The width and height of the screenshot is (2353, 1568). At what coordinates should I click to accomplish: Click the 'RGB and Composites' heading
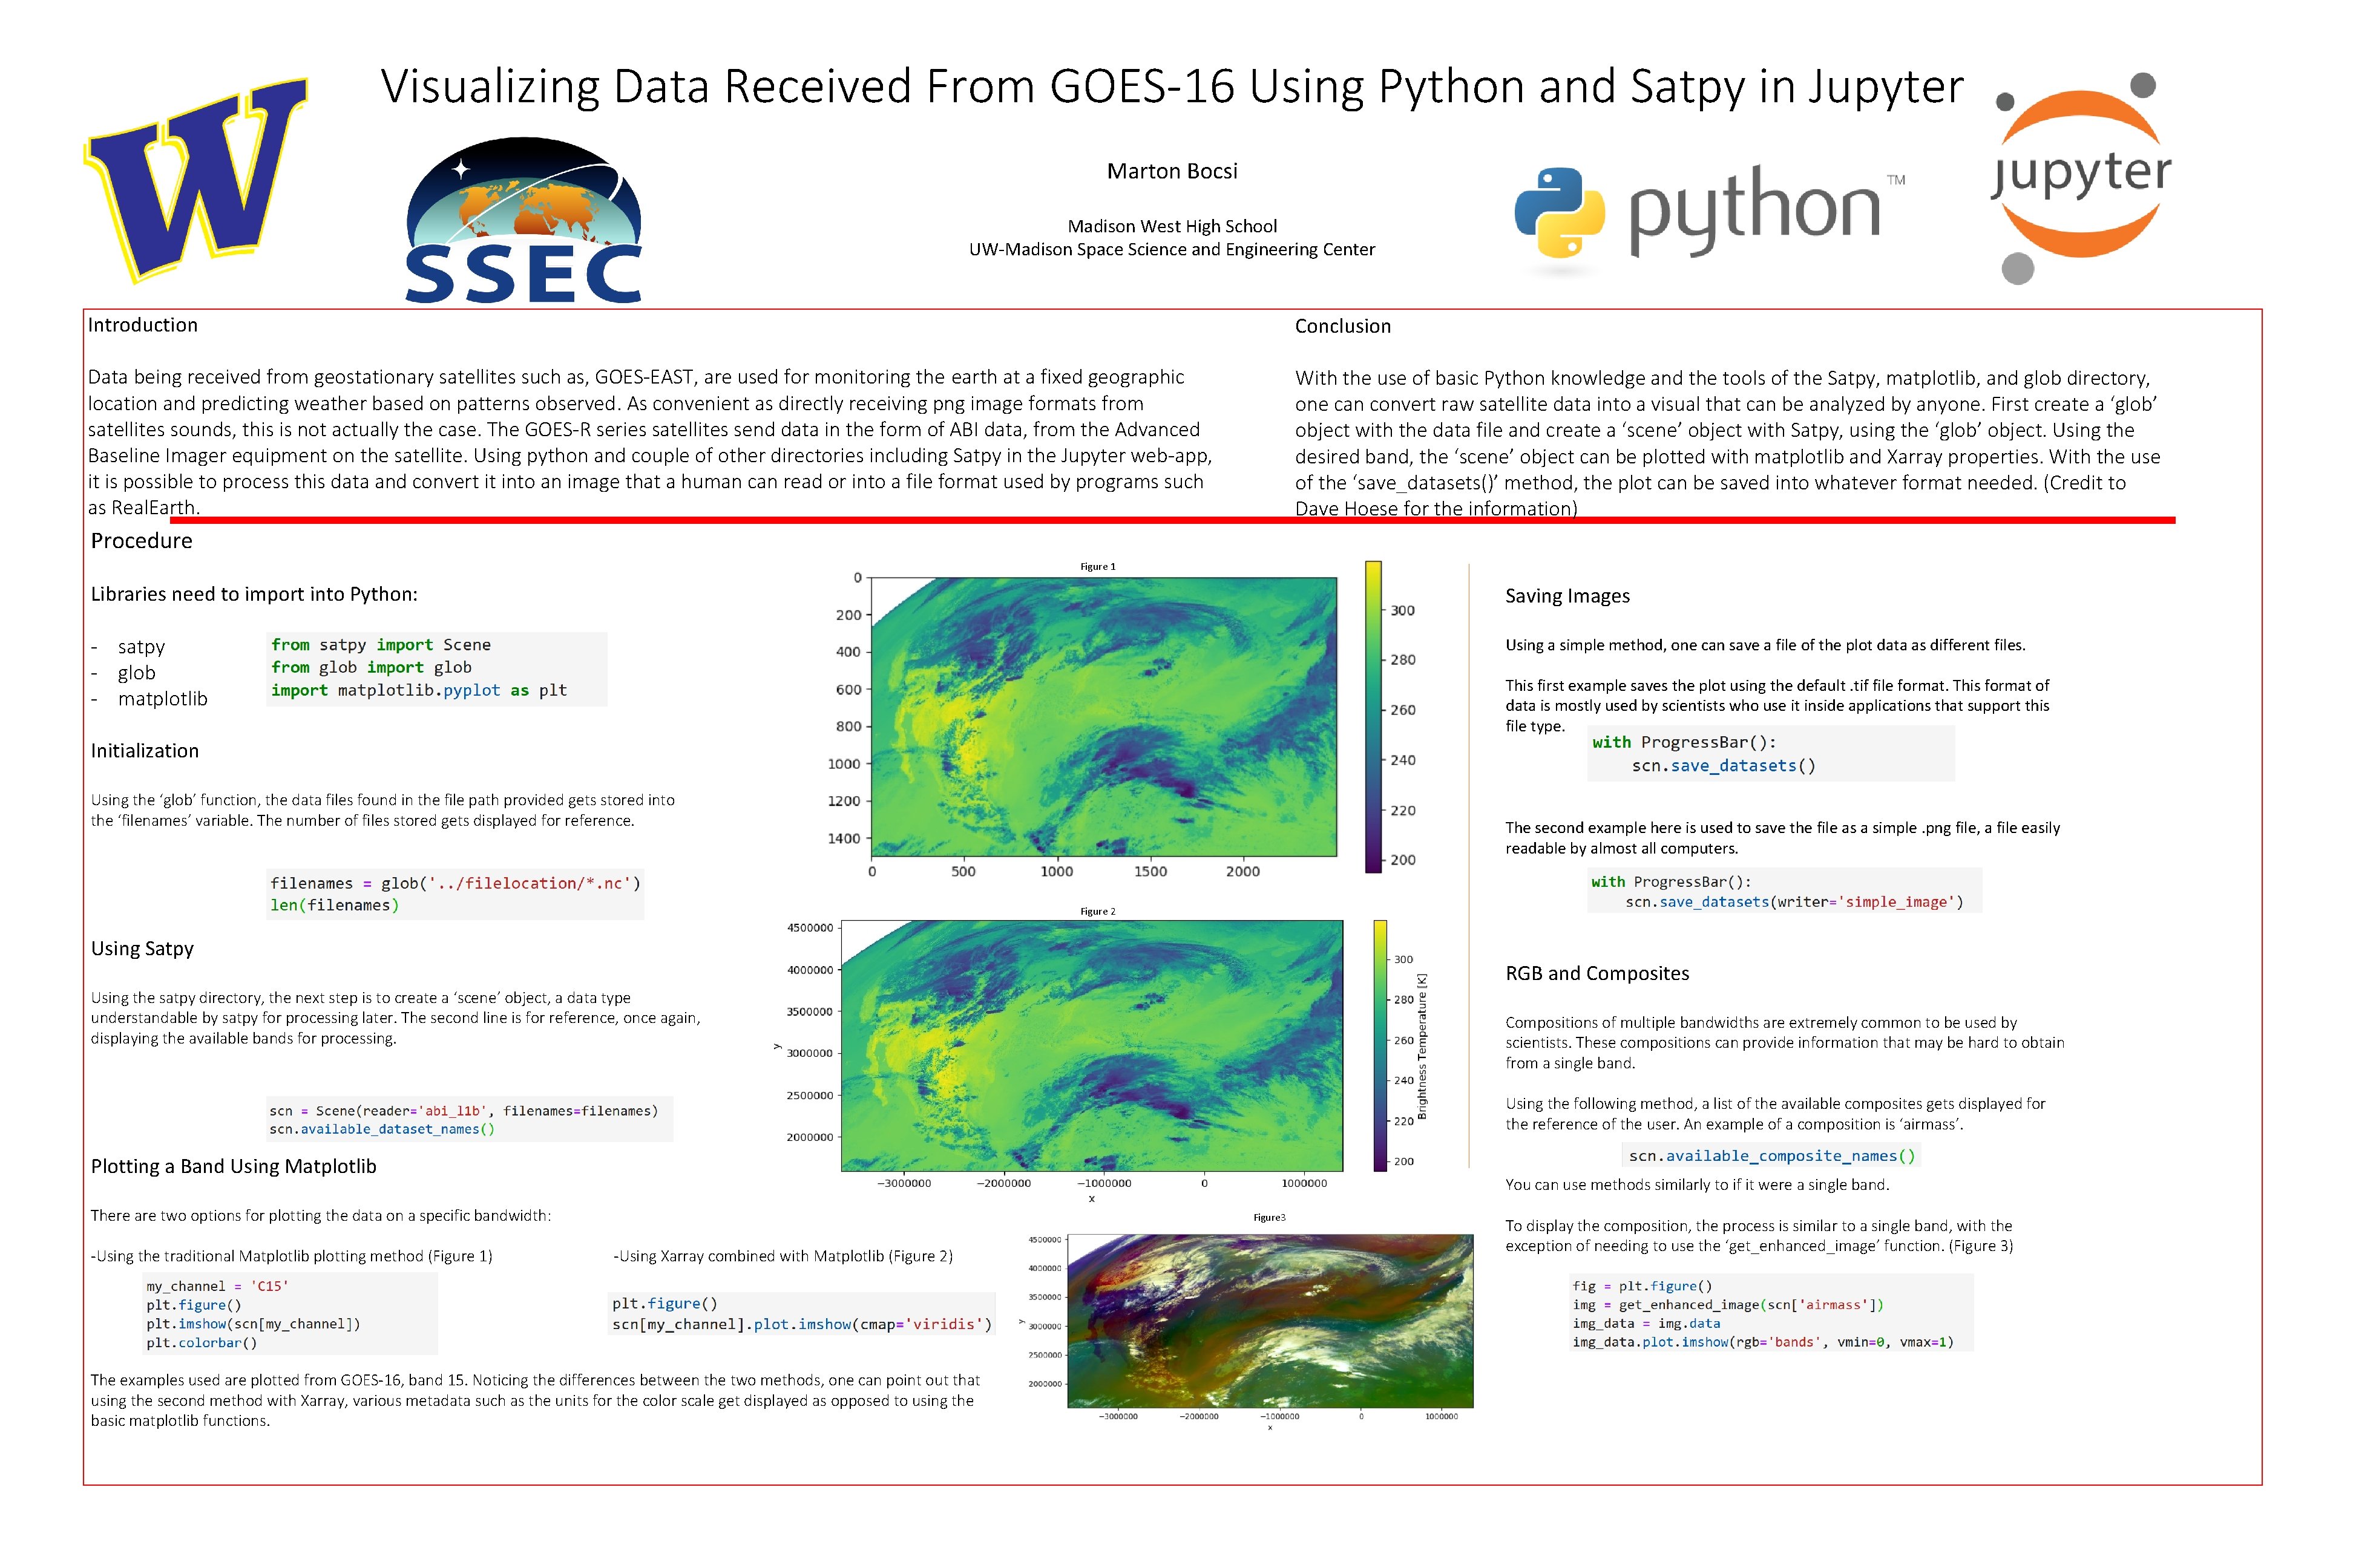[x=1597, y=973]
